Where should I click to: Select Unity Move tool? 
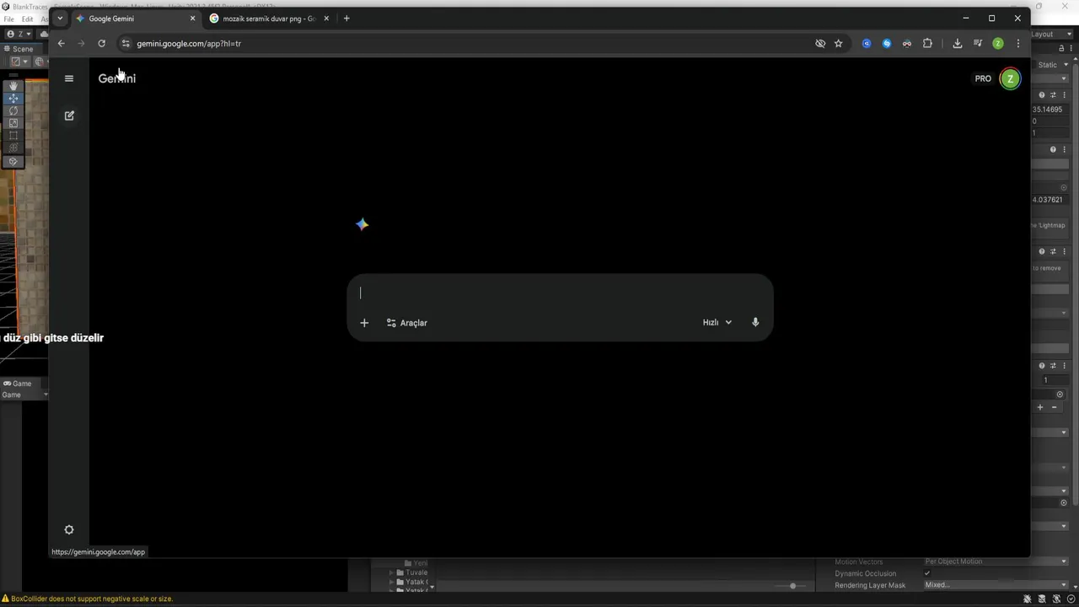tap(13, 99)
